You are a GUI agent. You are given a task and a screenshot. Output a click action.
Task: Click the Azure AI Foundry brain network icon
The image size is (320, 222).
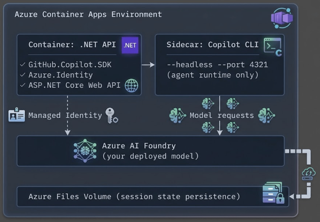[x=85, y=151]
